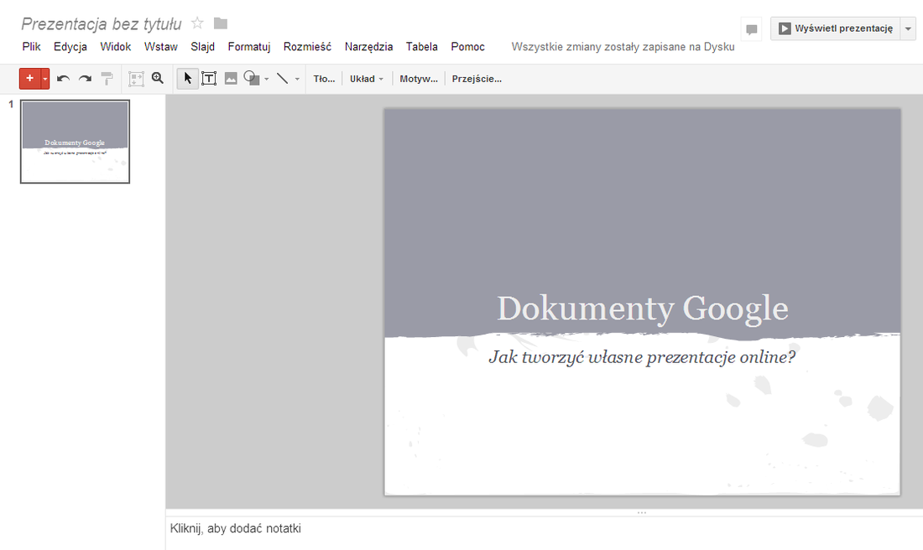Expand the line type dropdown arrow
Screen dimensions: 923x550
(297, 79)
